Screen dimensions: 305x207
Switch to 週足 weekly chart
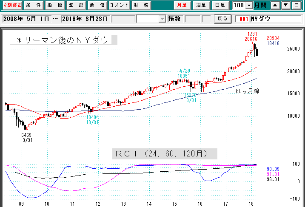click(201, 6)
